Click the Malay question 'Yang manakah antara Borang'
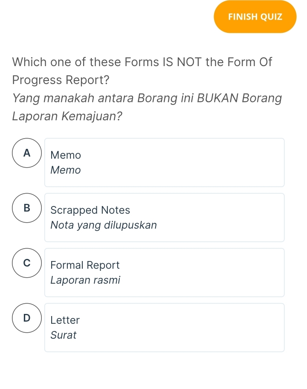This screenshot has height=389, width=307. (x=147, y=99)
